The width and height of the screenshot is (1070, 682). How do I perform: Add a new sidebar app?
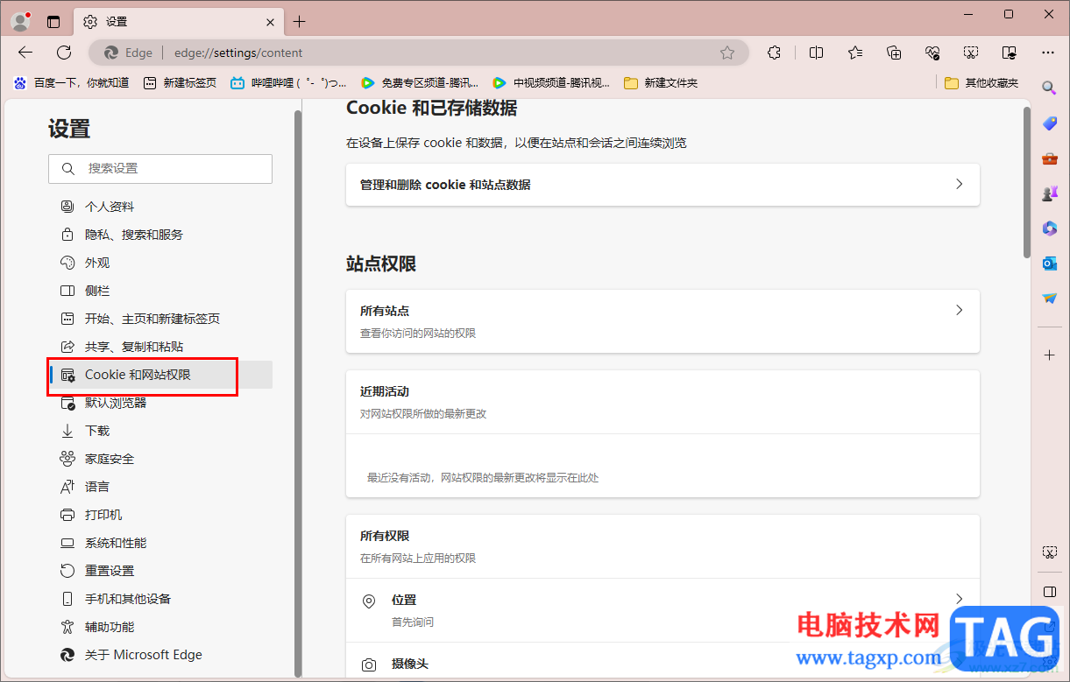[x=1049, y=355]
